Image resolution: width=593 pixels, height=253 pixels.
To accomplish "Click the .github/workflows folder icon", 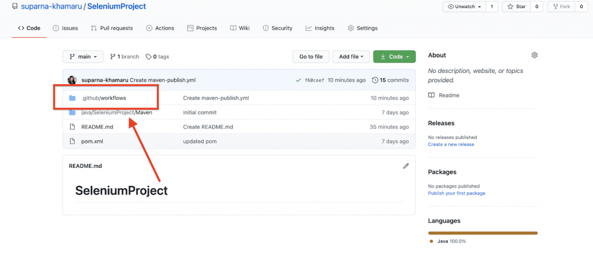I will pyautogui.click(x=72, y=98).
